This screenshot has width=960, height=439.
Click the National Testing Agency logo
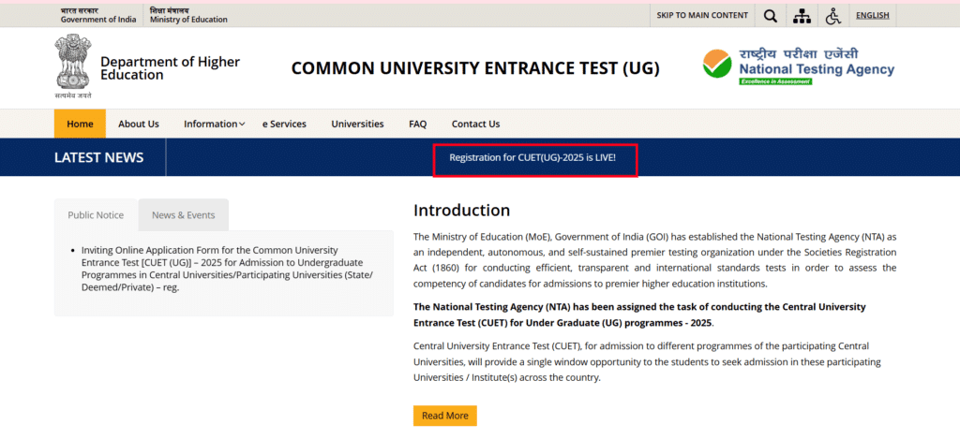tap(799, 66)
